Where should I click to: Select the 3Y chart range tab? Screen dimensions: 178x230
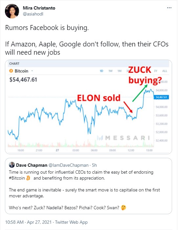tap(155, 71)
